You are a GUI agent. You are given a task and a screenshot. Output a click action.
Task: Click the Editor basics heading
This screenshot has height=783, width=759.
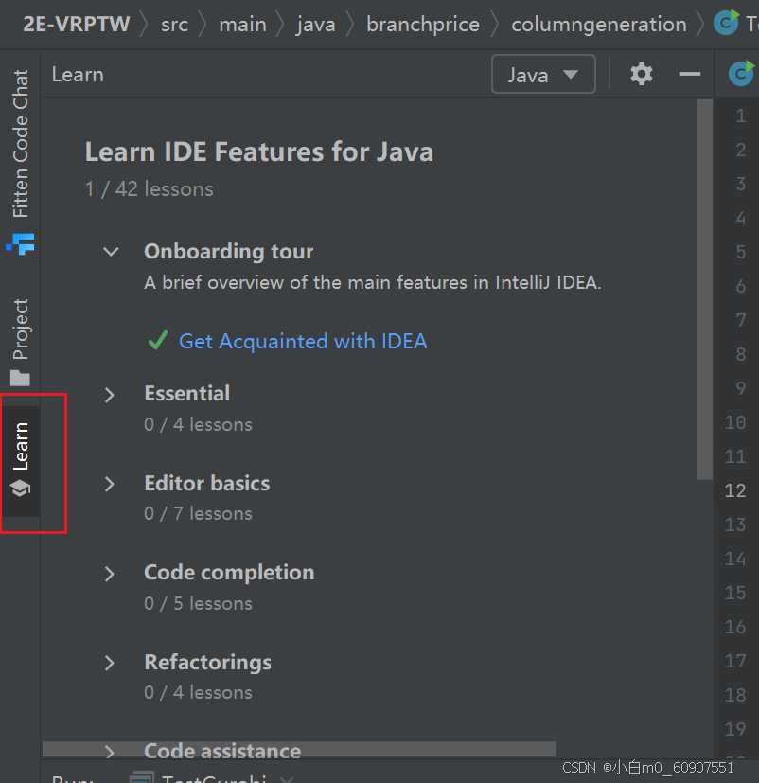(207, 484)
